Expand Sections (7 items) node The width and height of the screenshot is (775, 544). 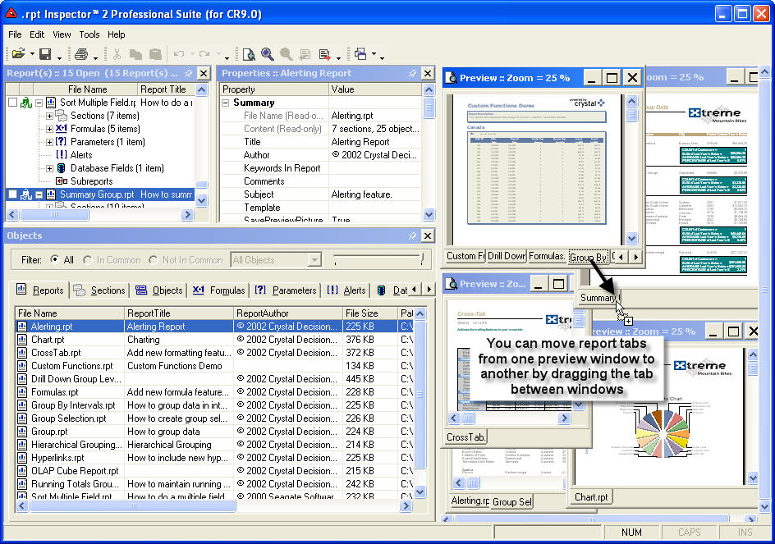coord(49,117)
